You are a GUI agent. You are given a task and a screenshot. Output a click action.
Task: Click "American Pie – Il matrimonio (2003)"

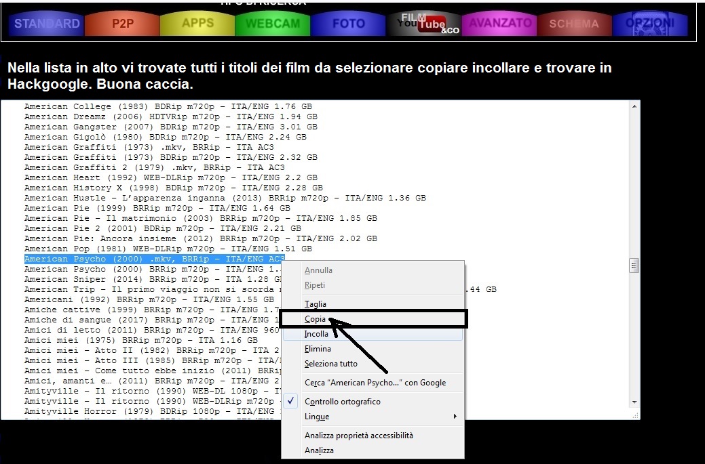[201, 219]
